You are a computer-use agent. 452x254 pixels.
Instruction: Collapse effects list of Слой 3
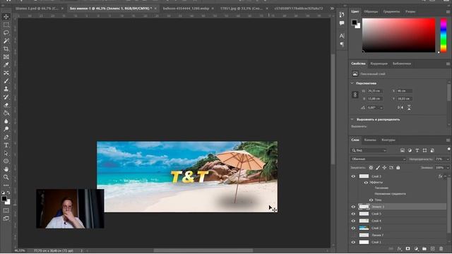pos(446,176)
